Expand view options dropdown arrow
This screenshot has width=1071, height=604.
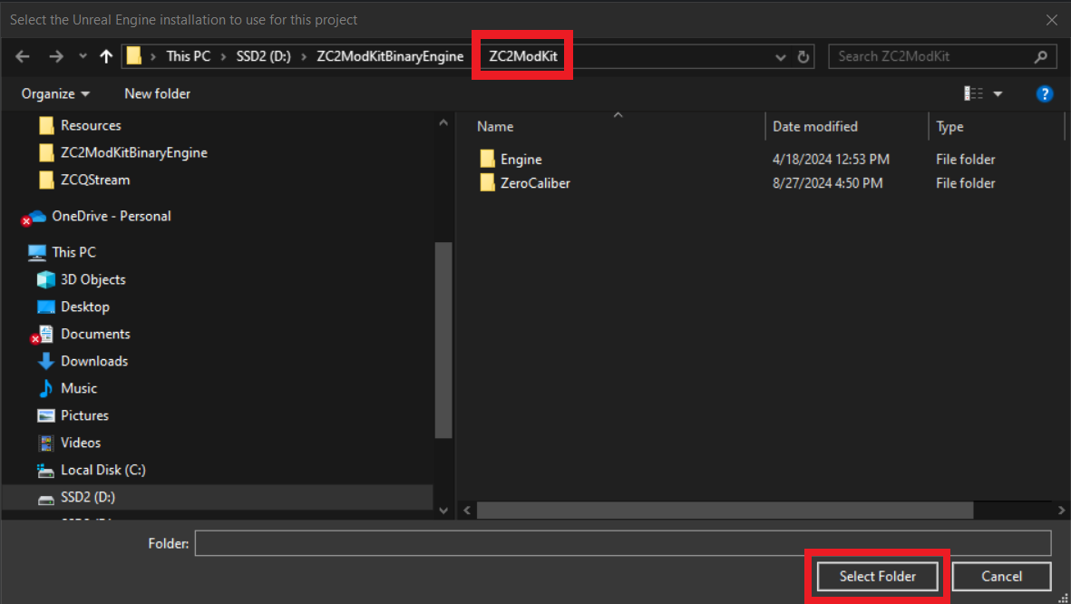tap(998, 93)
